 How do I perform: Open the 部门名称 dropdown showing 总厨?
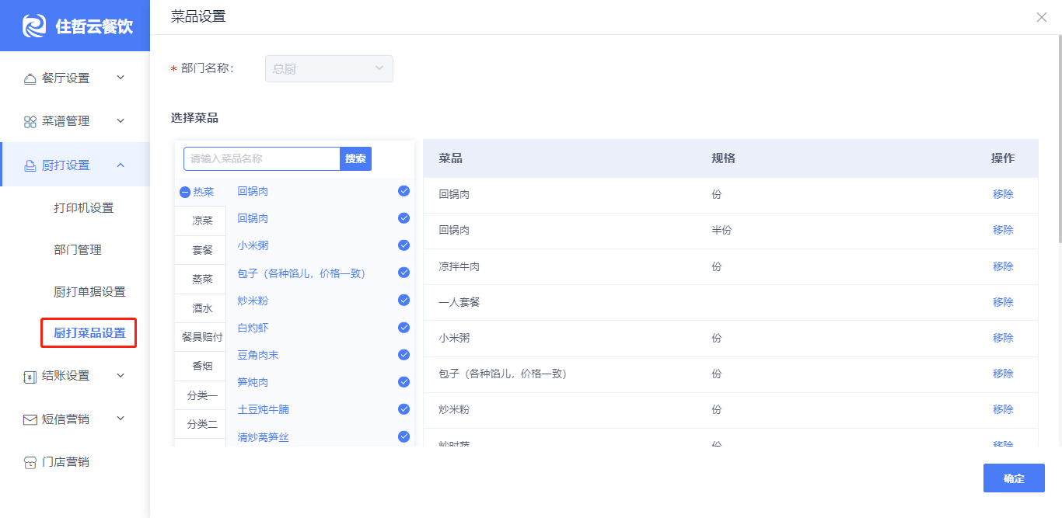(x=329, y=68)
